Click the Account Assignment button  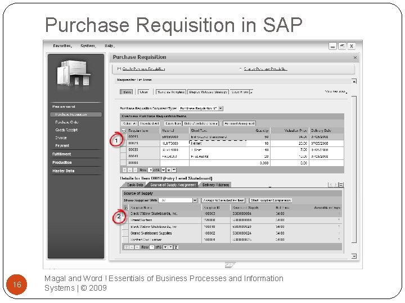coord(239,123)
